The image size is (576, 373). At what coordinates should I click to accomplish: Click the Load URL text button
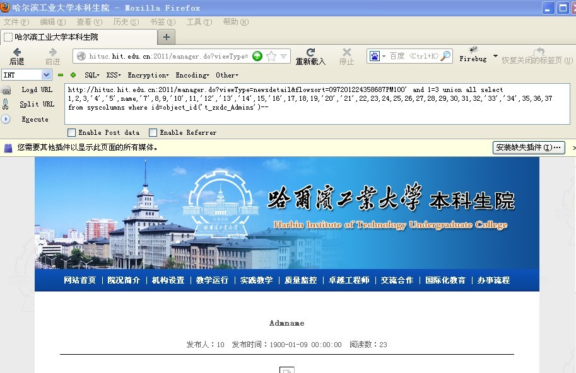[37, 90]
